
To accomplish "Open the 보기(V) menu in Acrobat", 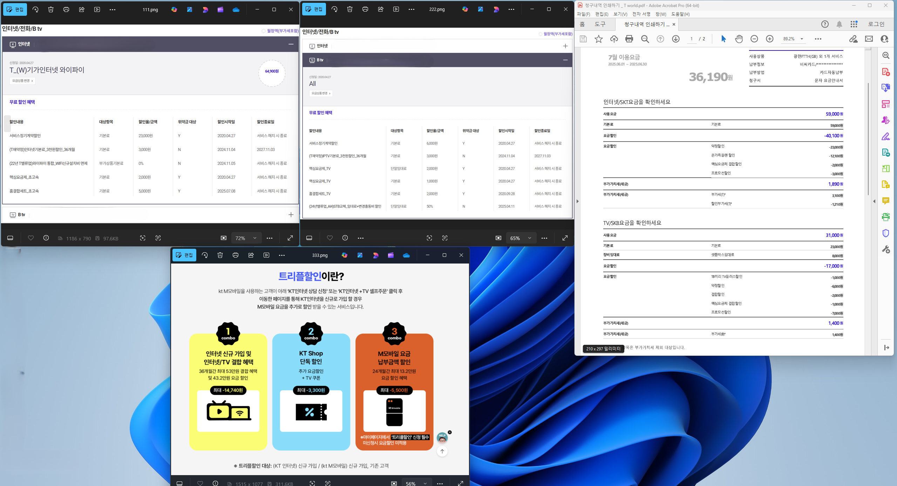I will tap(620, 14).
